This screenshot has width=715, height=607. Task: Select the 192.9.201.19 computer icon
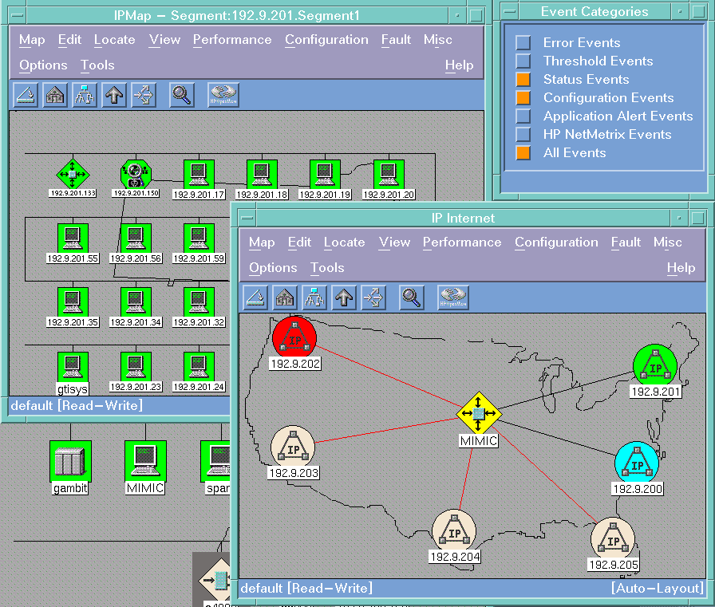(325, 174)
